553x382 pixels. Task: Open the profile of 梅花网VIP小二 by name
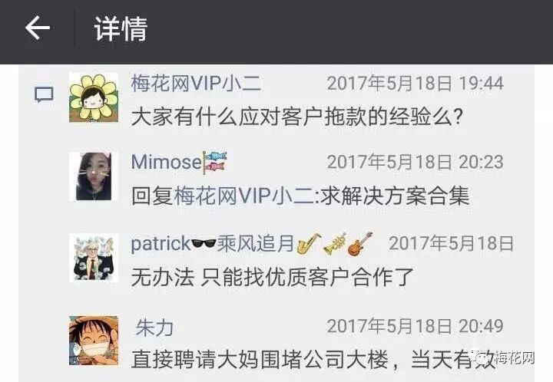[196, 84]
